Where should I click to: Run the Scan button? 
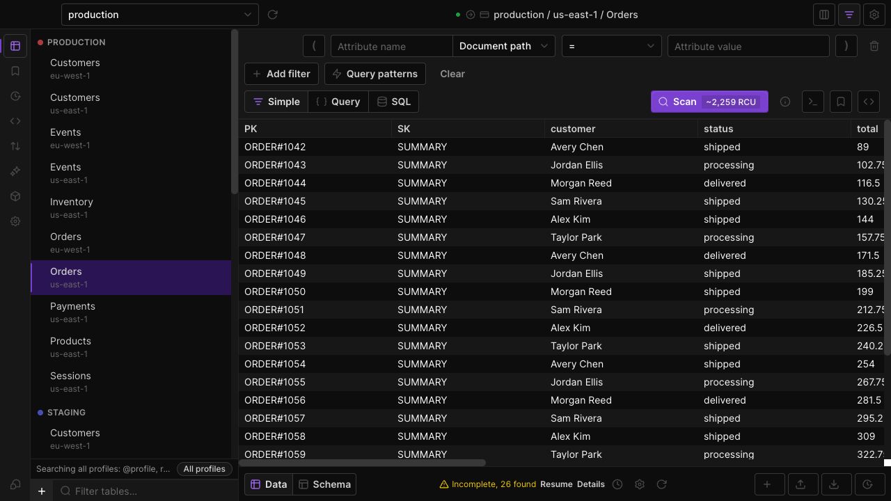pyautogui.click(x=709, y=102)
